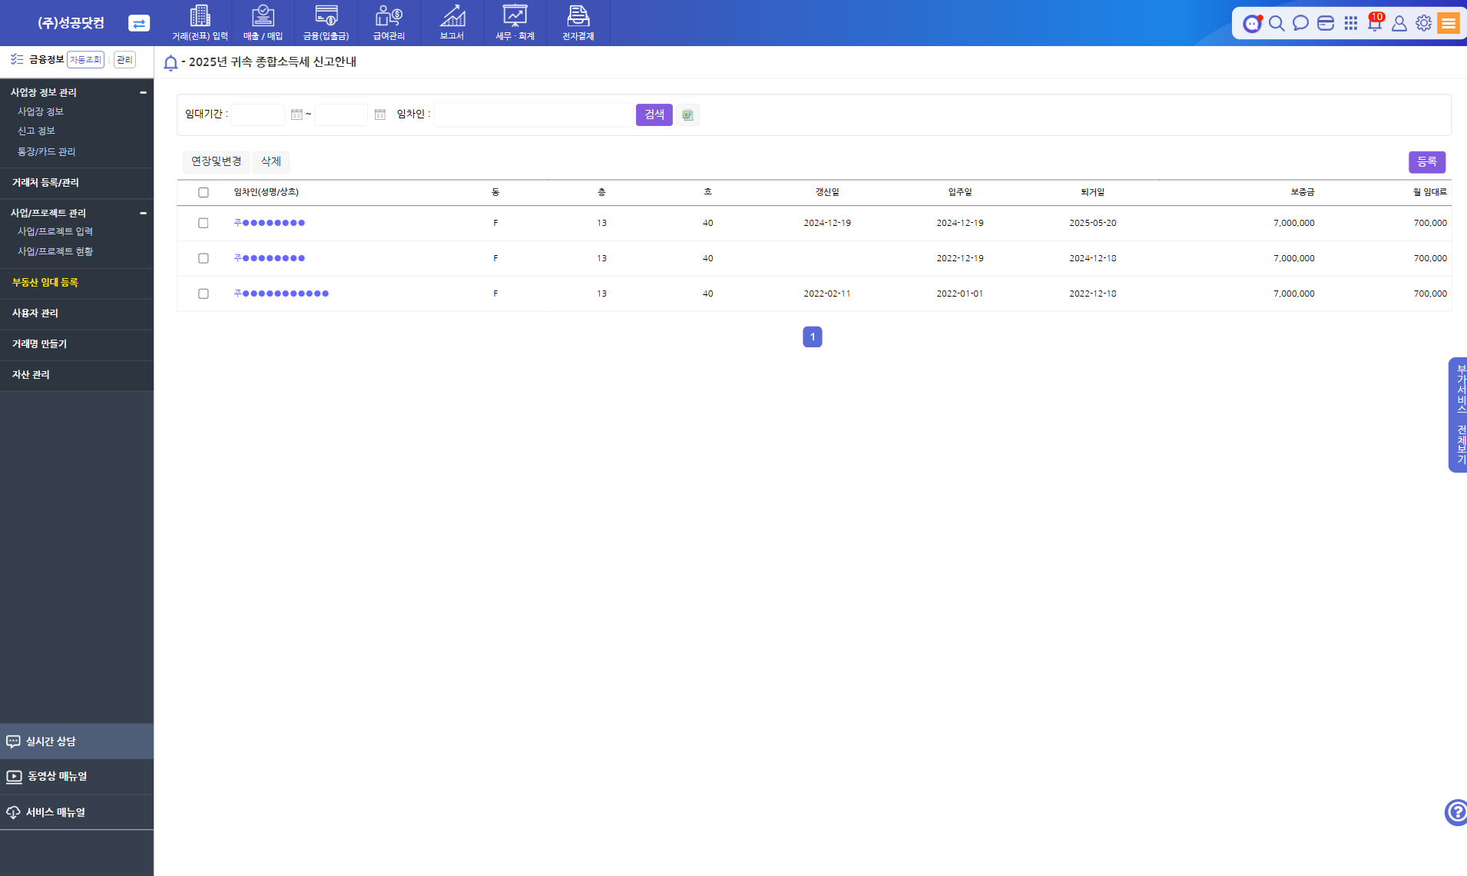Click the 자동조회 button
The width and height of the screenshot is (1467, 876).
click(x=85, y=60)
